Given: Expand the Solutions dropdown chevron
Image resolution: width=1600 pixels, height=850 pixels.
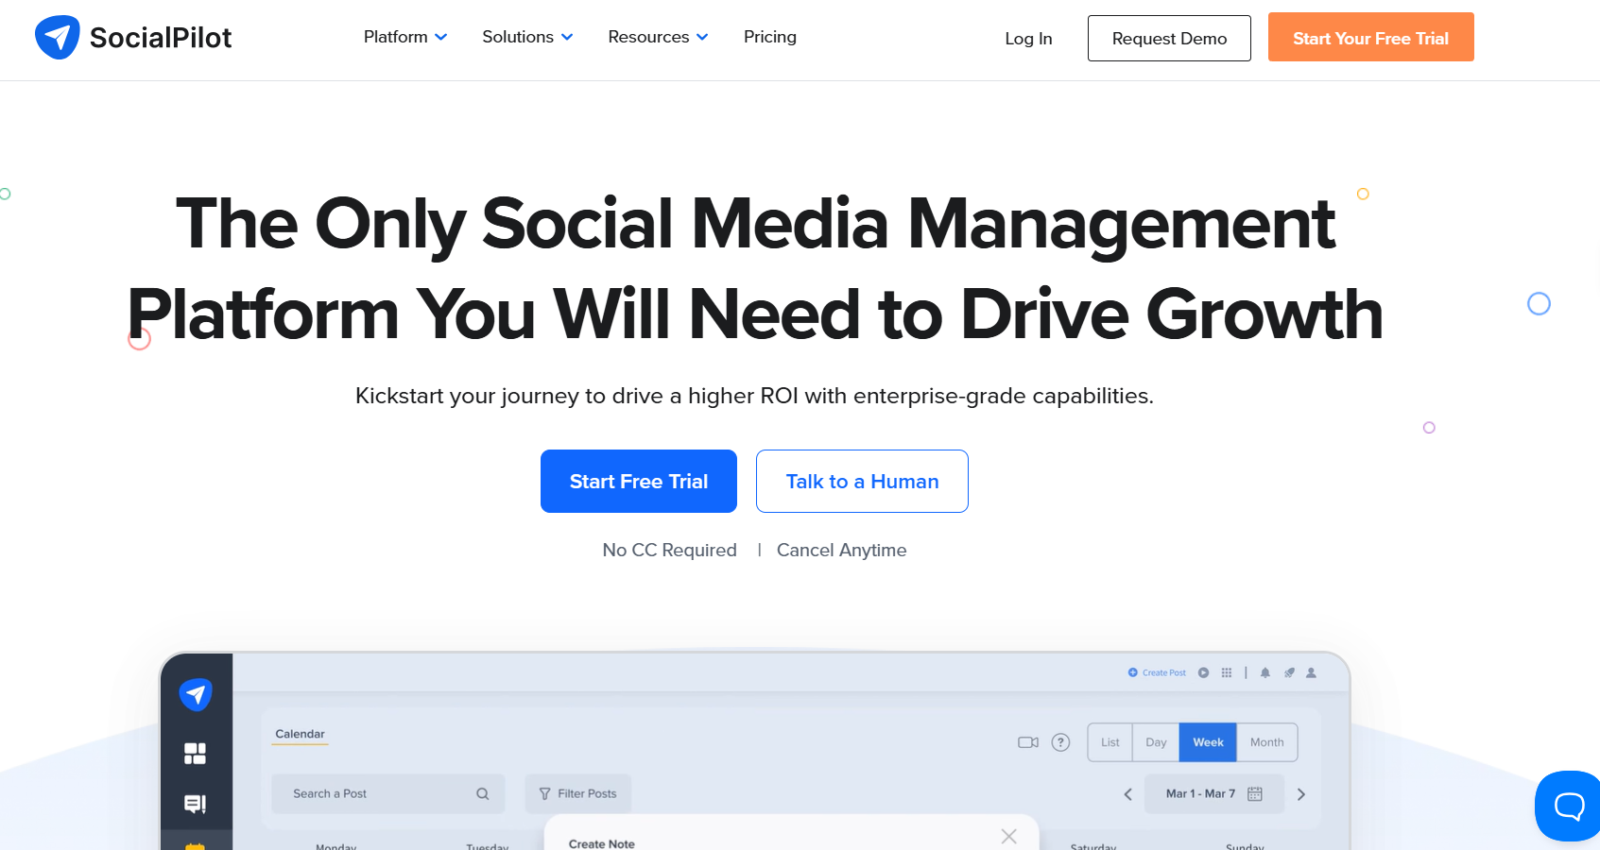Looking at the screenshot, I should [x=567, y=37].
